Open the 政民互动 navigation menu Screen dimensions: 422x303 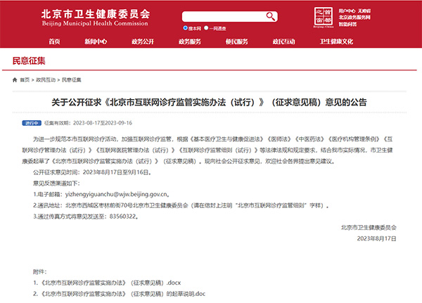coord(283,41)
